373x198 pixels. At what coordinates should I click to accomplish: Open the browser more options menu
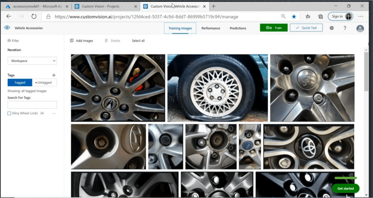[x=361, y=16]
